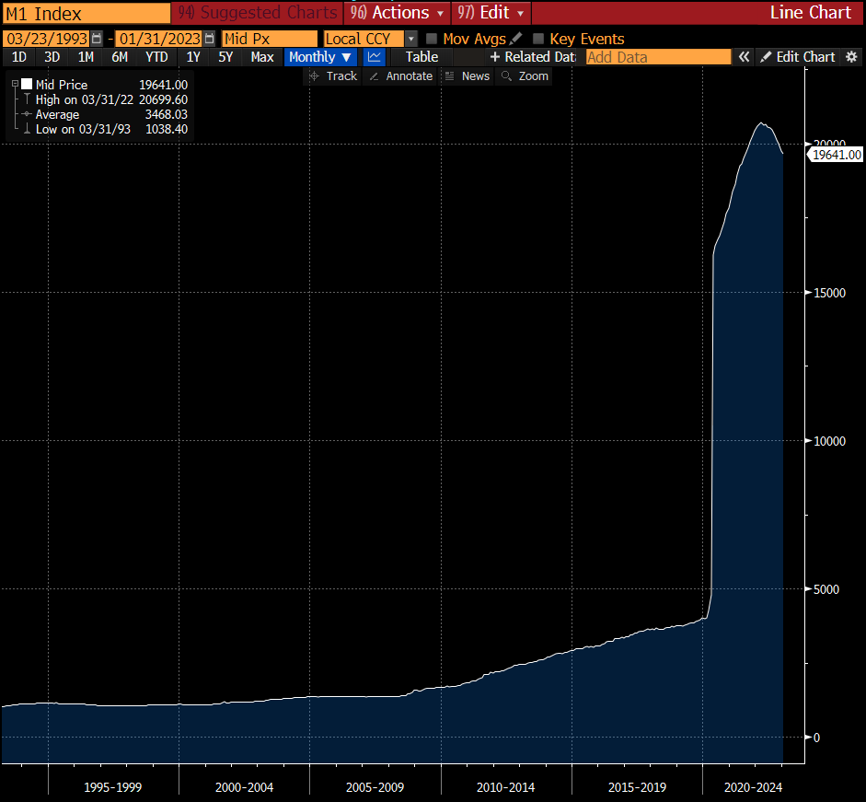Open the Monthly periodicity dropdown
Screen dimensions: 866x802
click(x=319, y=57)
